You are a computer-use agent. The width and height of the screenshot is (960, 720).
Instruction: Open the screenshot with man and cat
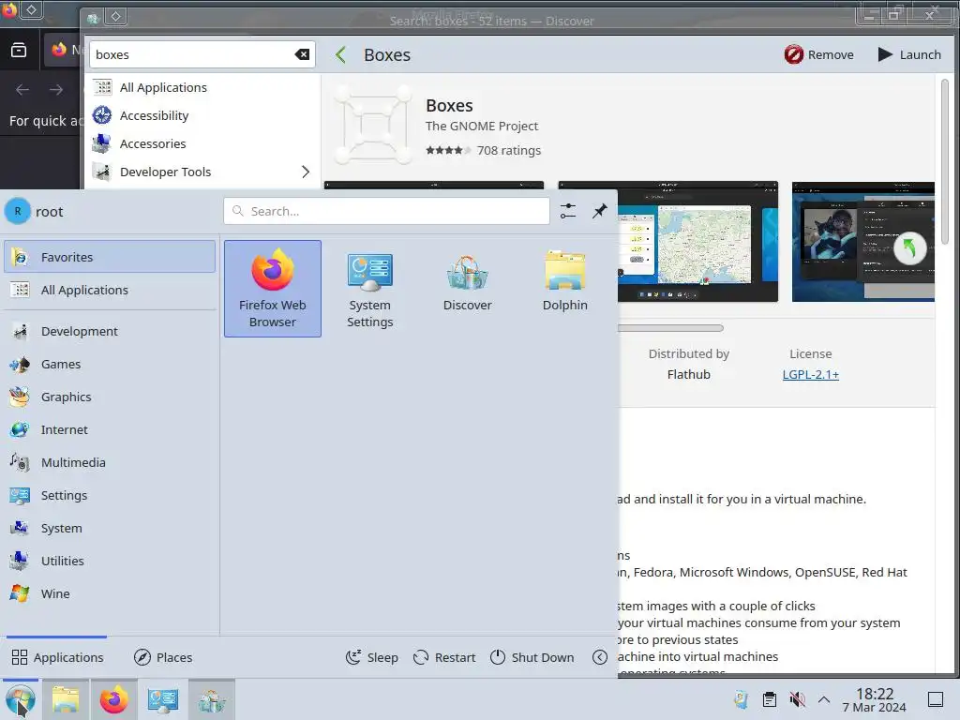coord(863,241)
